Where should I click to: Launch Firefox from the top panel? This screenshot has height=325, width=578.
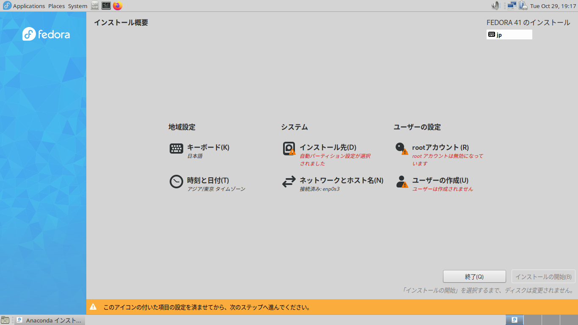pos(118,6)
